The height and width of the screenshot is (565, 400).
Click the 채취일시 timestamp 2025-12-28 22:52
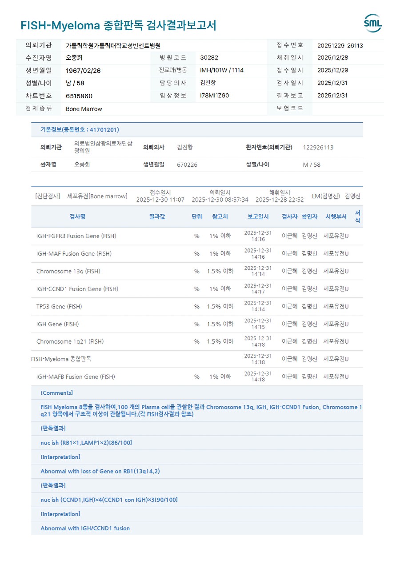coord(280,200)
